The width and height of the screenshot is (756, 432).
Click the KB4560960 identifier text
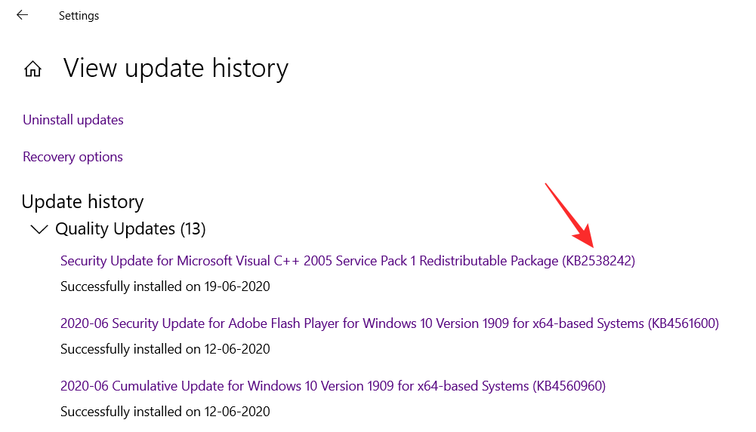tap(569, 386)
